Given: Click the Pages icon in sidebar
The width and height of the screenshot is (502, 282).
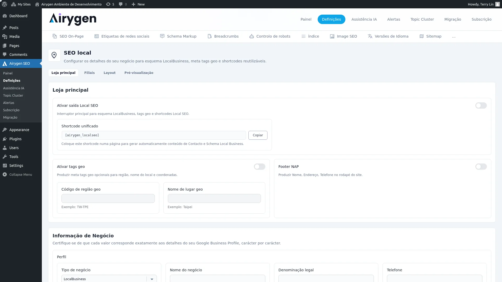Looking at the screenshot, I should pyautogui.click(x=5, y=46).
